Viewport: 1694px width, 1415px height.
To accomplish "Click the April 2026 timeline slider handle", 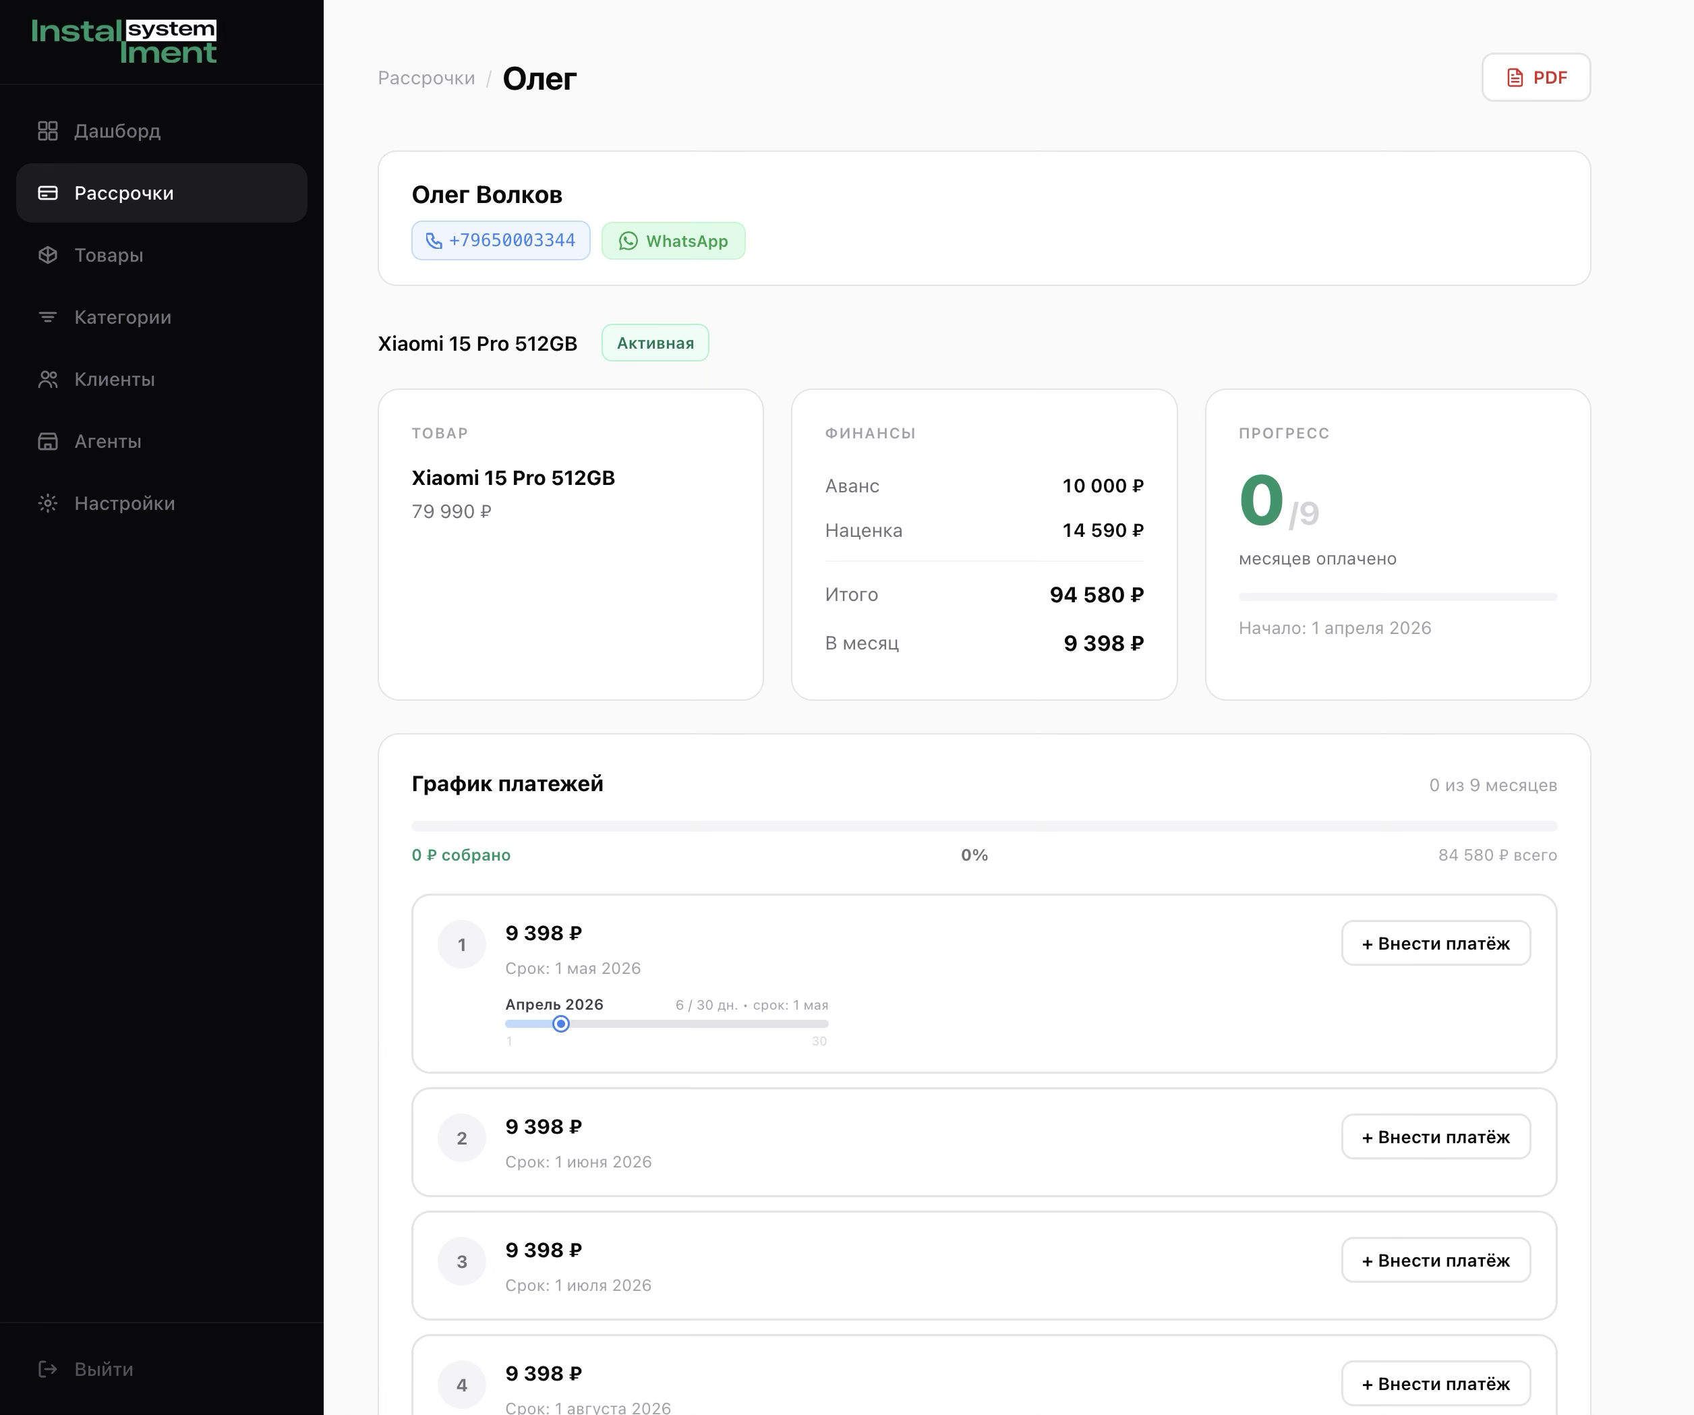I will pyautogui.click(x=560, y=1024).
